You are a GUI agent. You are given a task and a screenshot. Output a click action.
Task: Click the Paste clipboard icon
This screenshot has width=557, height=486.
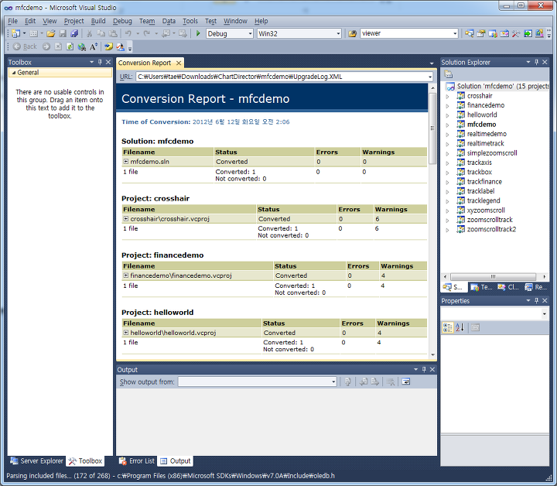pos(113,33)
